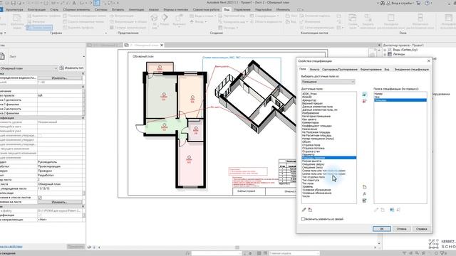
Task: Create new parameter icon in dialog
Action: tap(364, 187)
